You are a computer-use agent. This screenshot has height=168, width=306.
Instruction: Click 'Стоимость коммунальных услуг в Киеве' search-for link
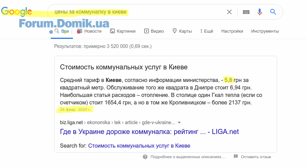[x=139, y=146]
